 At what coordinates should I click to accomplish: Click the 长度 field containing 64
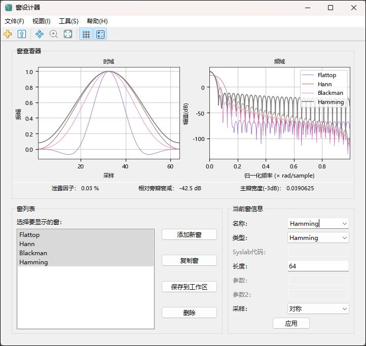coord(318,266)
